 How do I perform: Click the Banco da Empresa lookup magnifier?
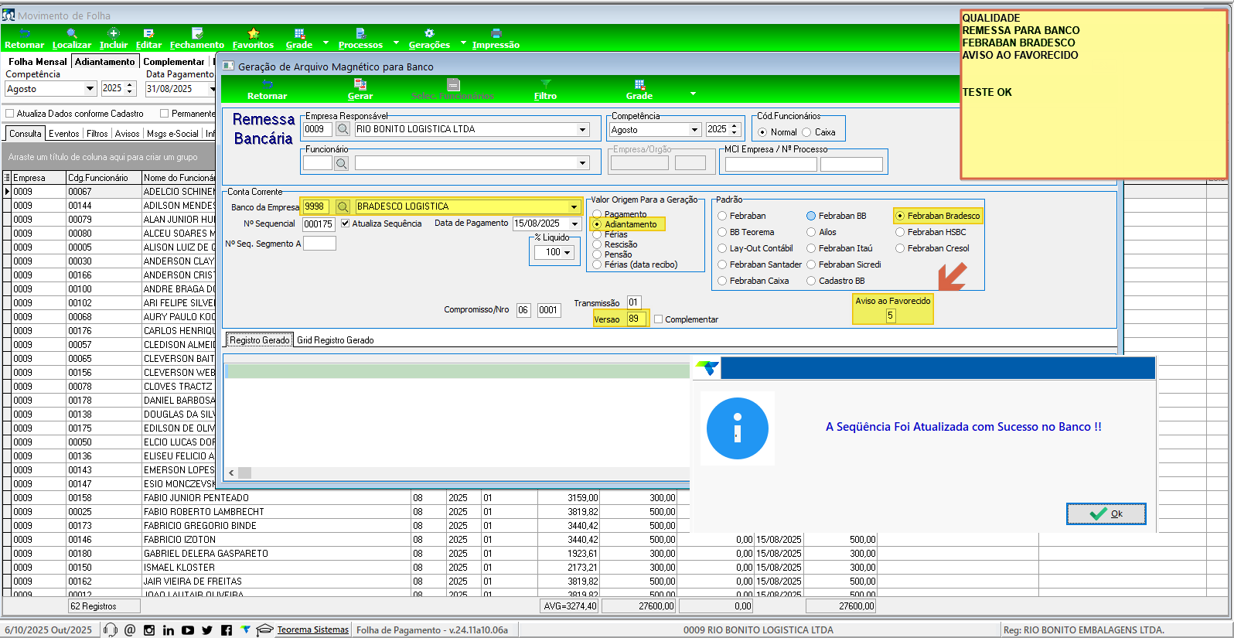click(x=343, y=206)
